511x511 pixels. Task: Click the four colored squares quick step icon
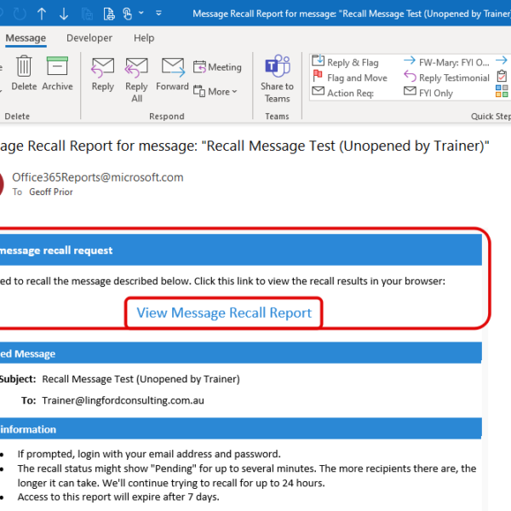point(502,91)
